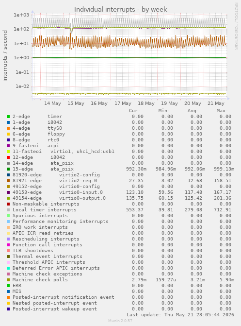241x326 pixels.
Task: Click the dark green 15-edge ata_piix swatch
Action: coord(8,169)
